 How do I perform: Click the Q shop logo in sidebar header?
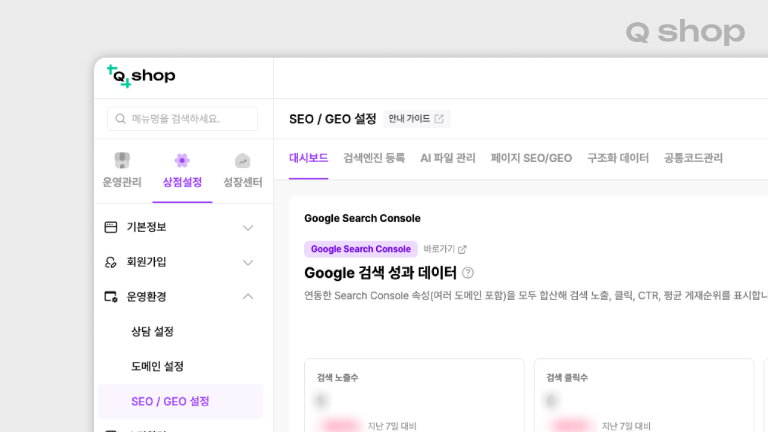tap(141, 76)
